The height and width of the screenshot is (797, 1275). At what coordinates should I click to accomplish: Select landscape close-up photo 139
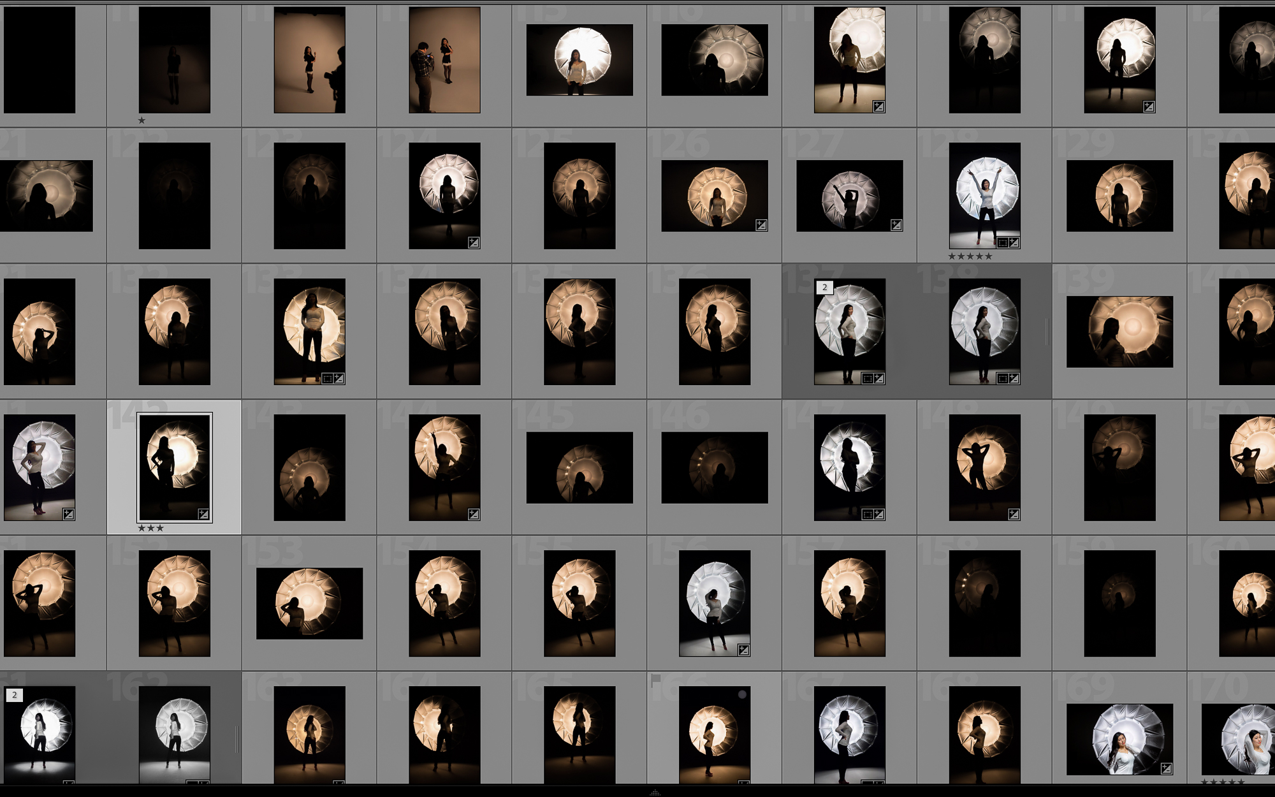[x=1119, y=332]
